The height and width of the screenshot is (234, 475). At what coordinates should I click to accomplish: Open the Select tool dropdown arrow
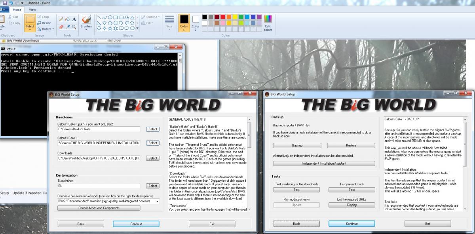(x=30, y=29)
